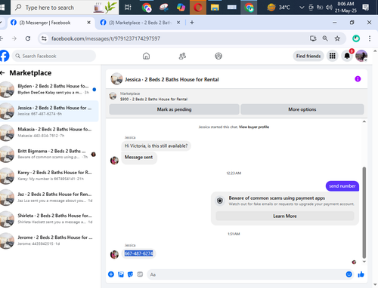The width and height of the screenshot is (378, 288).
Task: Open Opera browser from taskbar
Action: 198,8
